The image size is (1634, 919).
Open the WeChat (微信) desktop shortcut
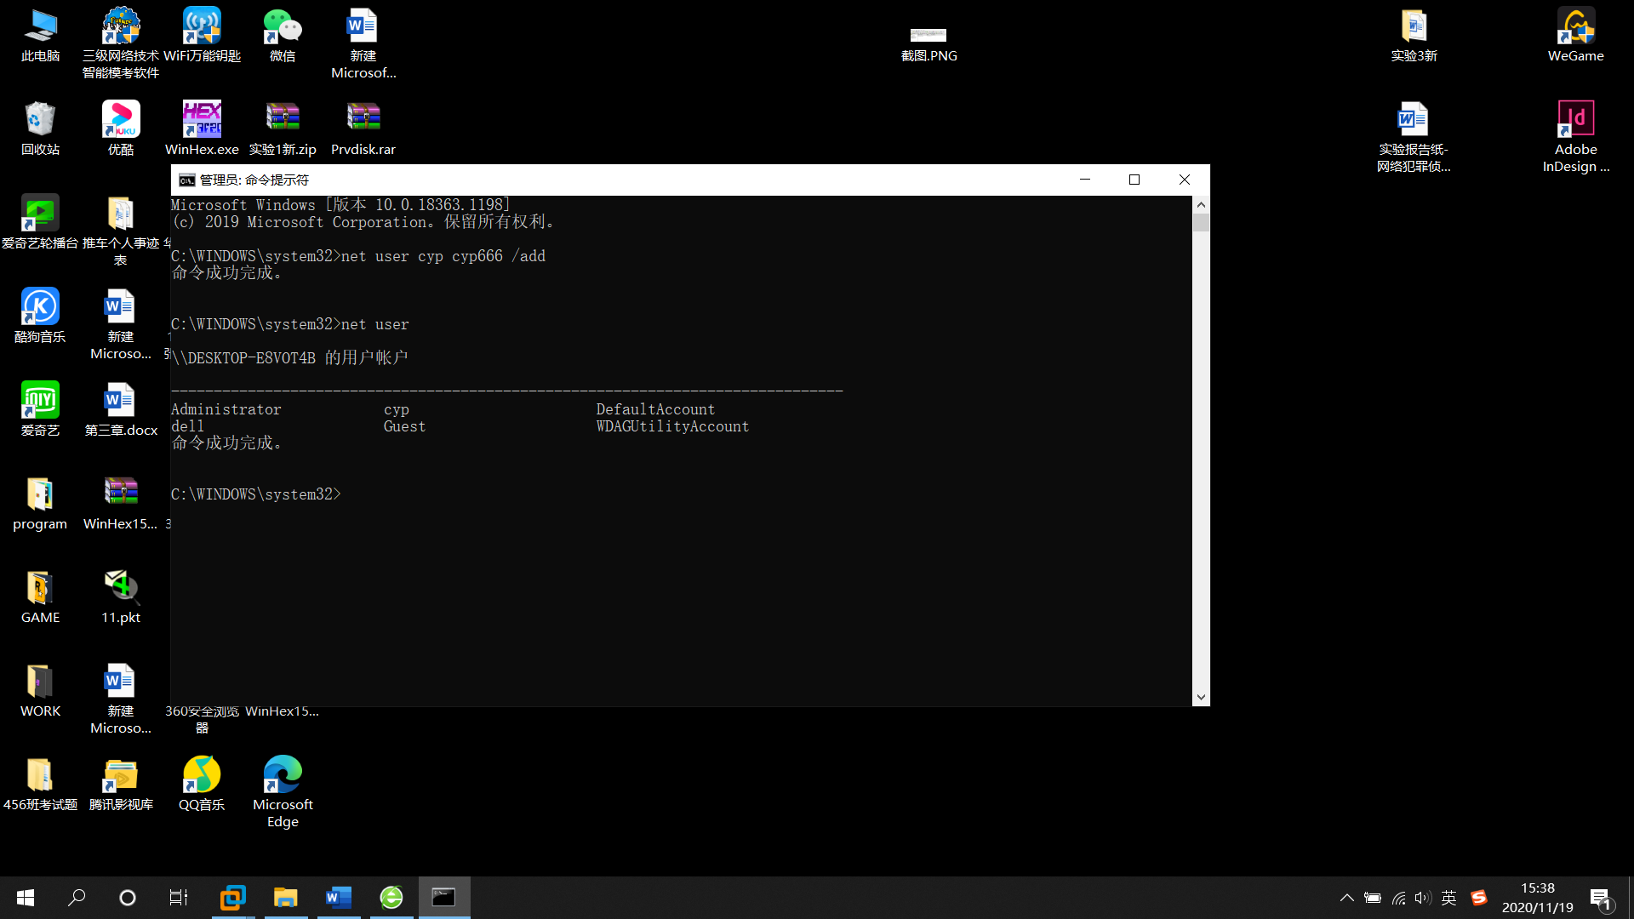point(282,27)
